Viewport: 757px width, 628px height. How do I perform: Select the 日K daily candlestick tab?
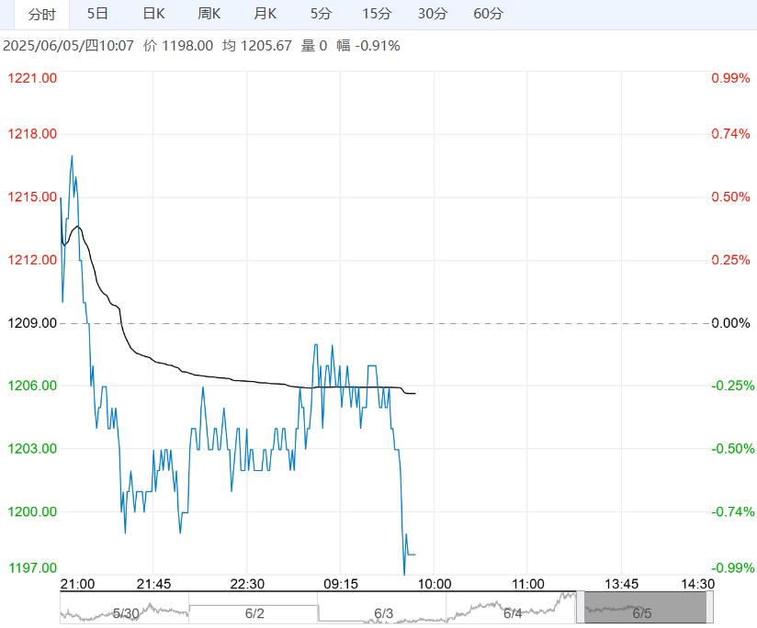click(153, 14)
